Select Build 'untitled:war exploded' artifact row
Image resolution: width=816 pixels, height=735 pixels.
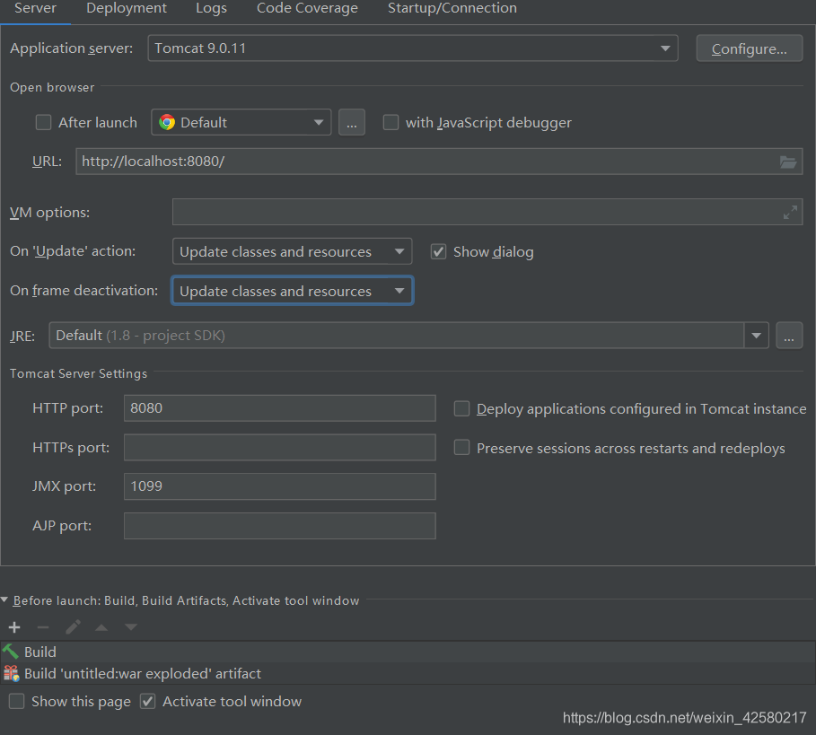[x=408, y=673]
